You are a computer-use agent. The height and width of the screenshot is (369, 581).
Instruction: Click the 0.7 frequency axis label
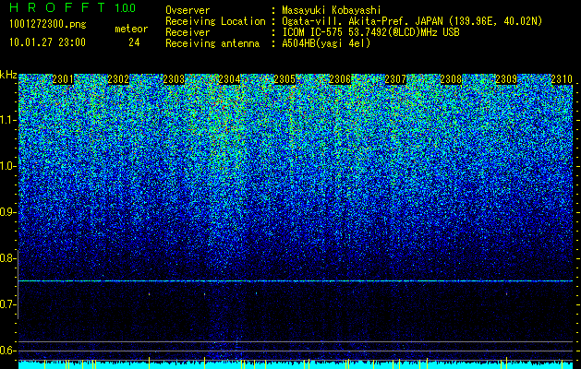[x=8, y=304]
